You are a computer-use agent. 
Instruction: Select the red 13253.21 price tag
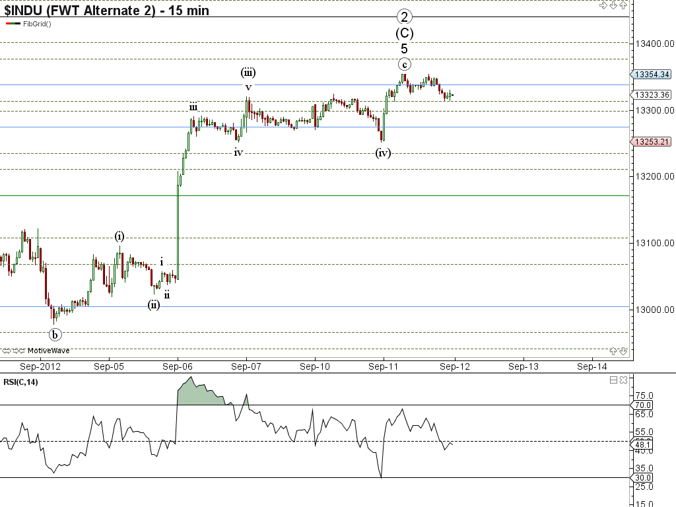[x=652, y=142]
